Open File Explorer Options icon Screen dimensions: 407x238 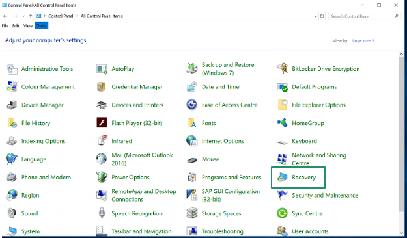(x=282, y=105)
